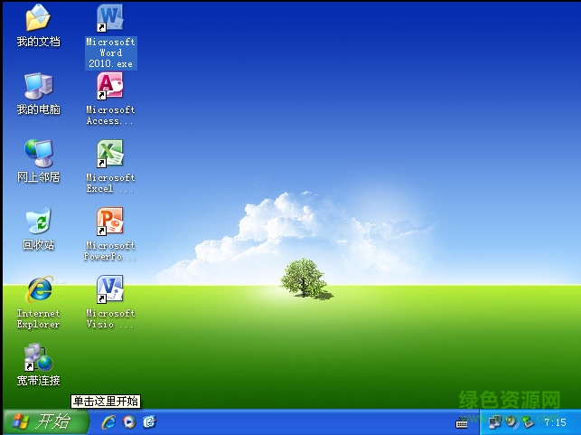Open Microsoft Word 2010 desktop shortcut

[x=110, y=19]
